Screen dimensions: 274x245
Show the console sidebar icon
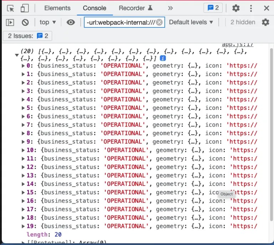click(x=10, y=22)
